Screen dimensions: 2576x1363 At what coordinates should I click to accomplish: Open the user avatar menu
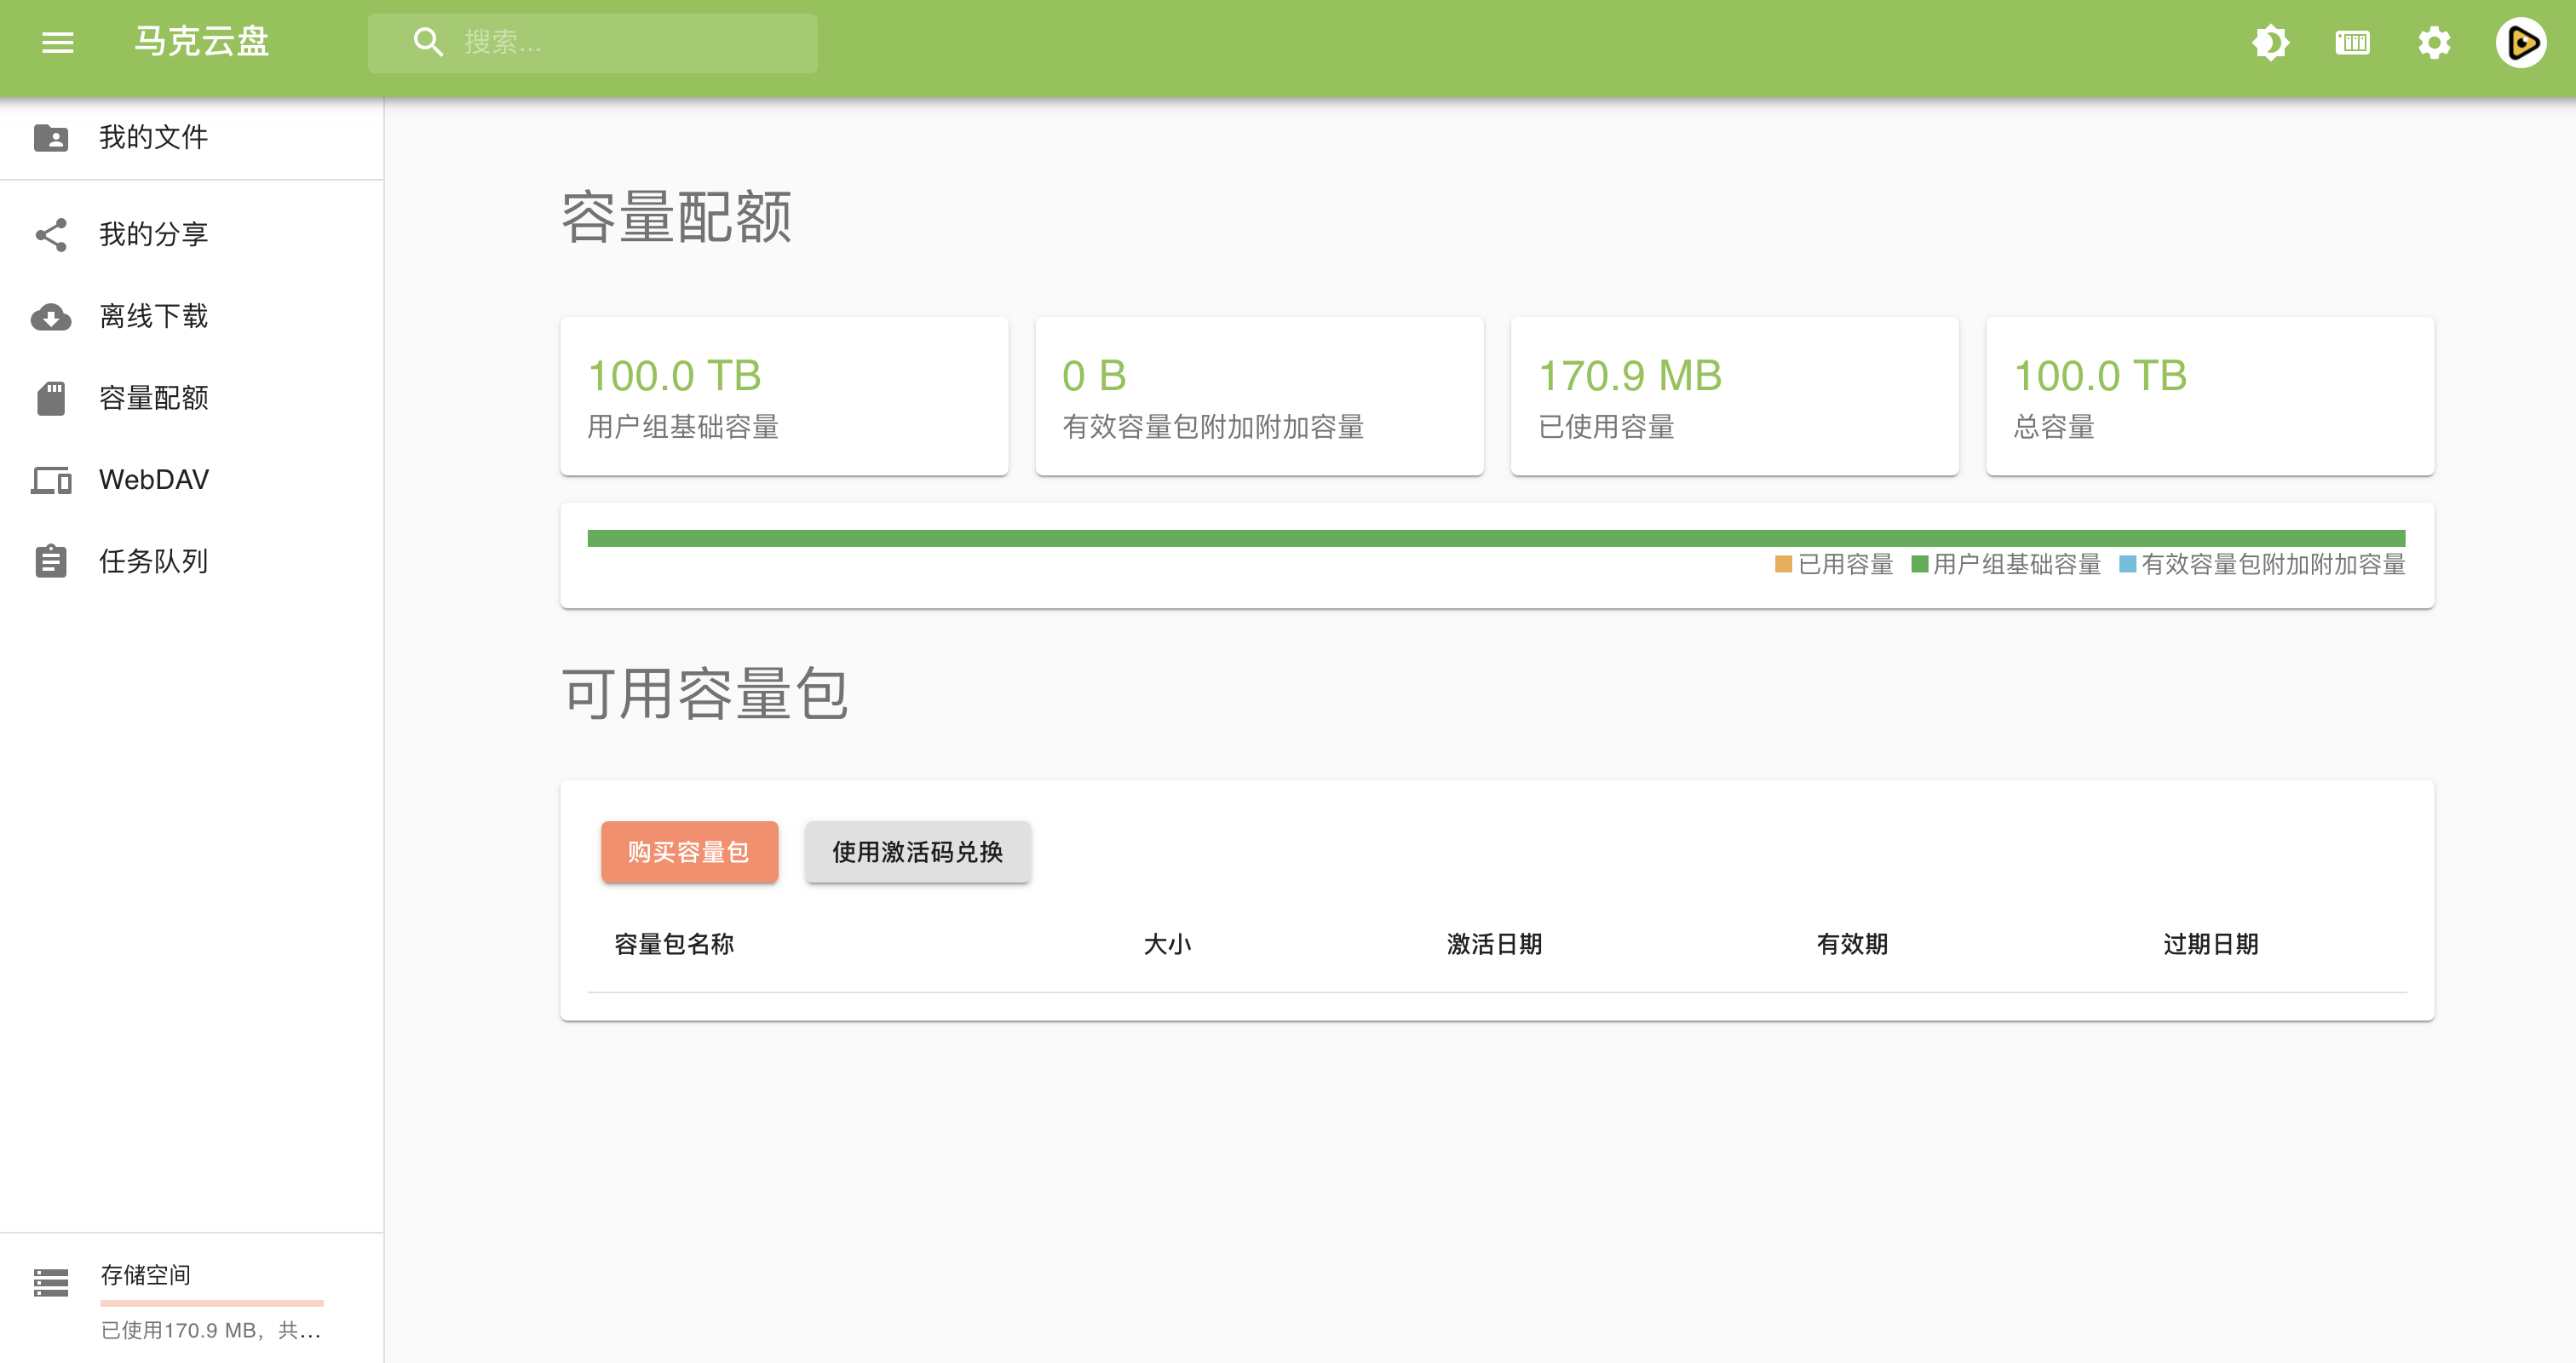click(2520, 42)
